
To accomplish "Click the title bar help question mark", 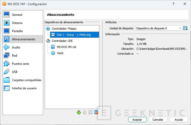I will click(173, 4).
